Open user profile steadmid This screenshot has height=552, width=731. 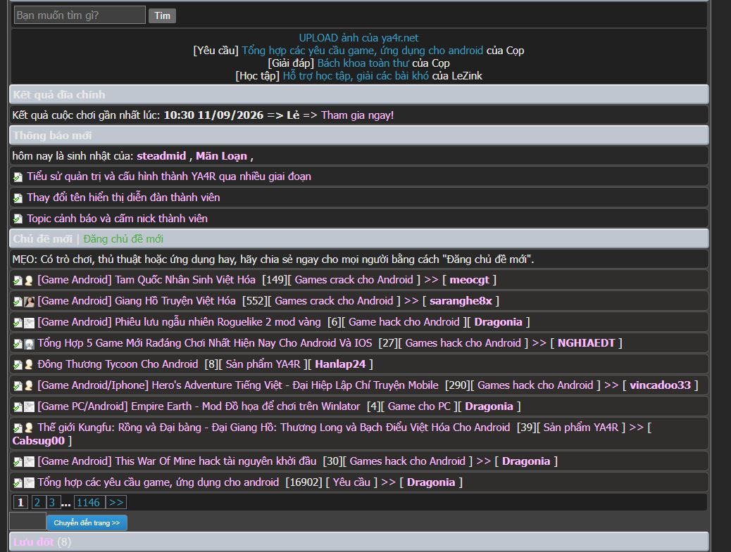(x=161, y=156)
